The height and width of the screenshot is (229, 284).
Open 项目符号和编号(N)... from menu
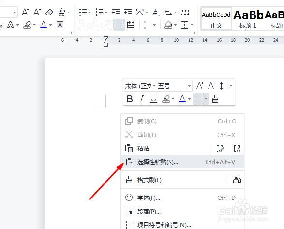pyautogui.click(x=182, y=225)
